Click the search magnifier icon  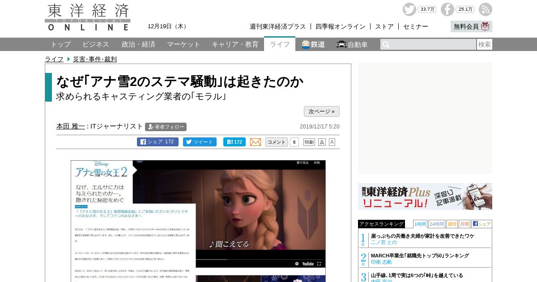click(386, 44)
